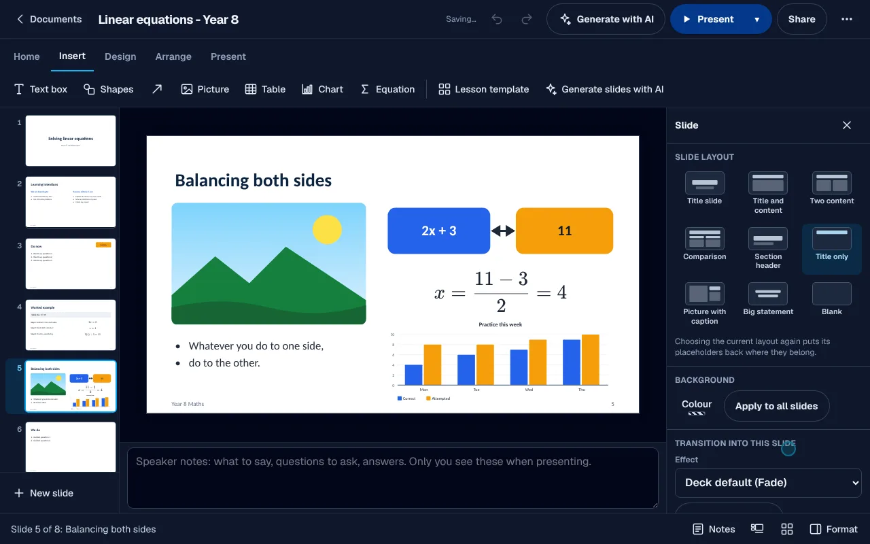
Task: Open the transition Effect dropdown
Action: 768,482
